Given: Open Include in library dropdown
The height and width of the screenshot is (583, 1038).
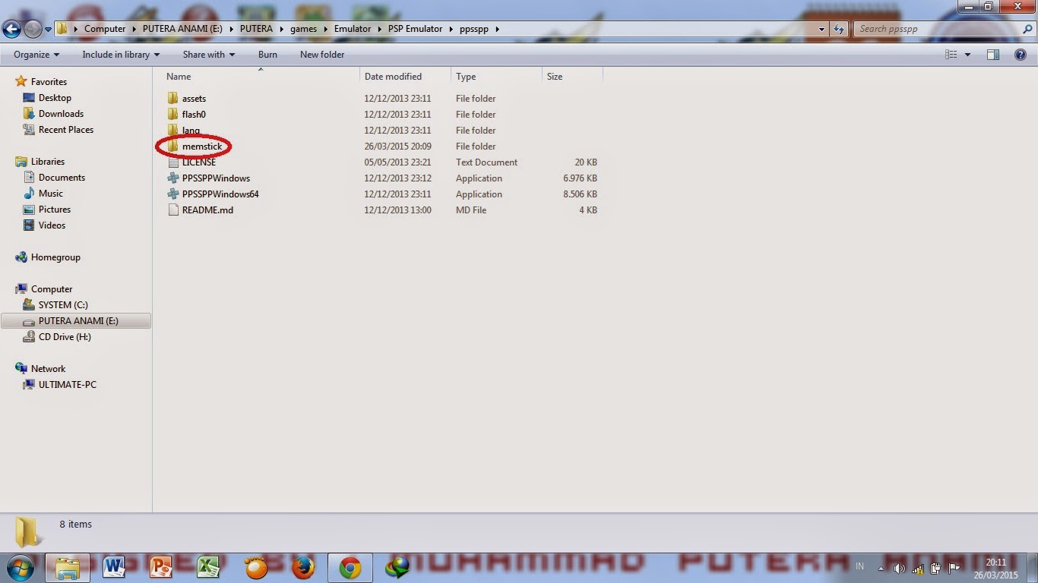Looking at the screenshot, I should [x=121, y=55].
